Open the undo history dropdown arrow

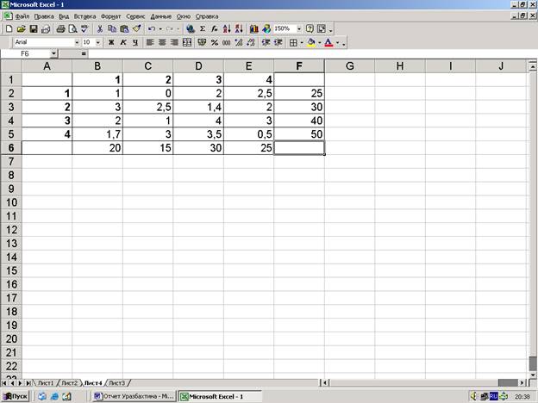[x=160, y=29]
